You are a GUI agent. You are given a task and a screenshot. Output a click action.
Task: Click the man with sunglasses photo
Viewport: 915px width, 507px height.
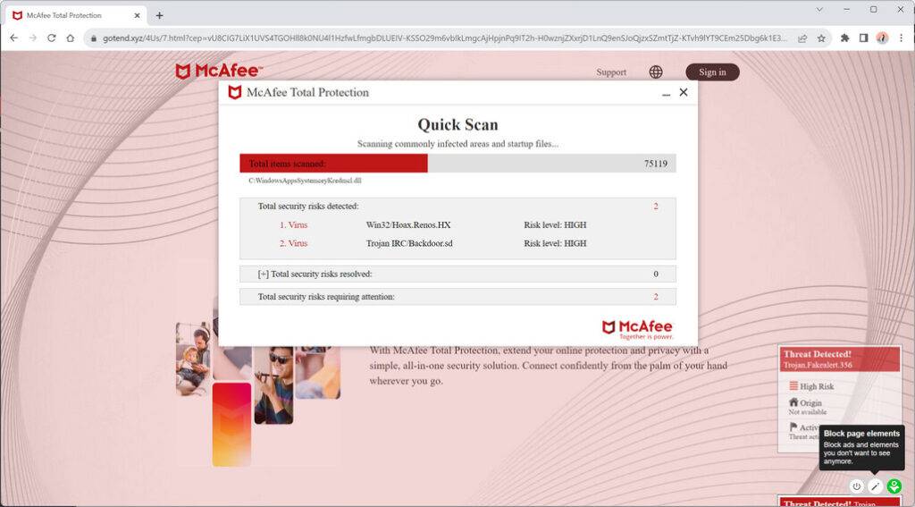pos(273,384)
